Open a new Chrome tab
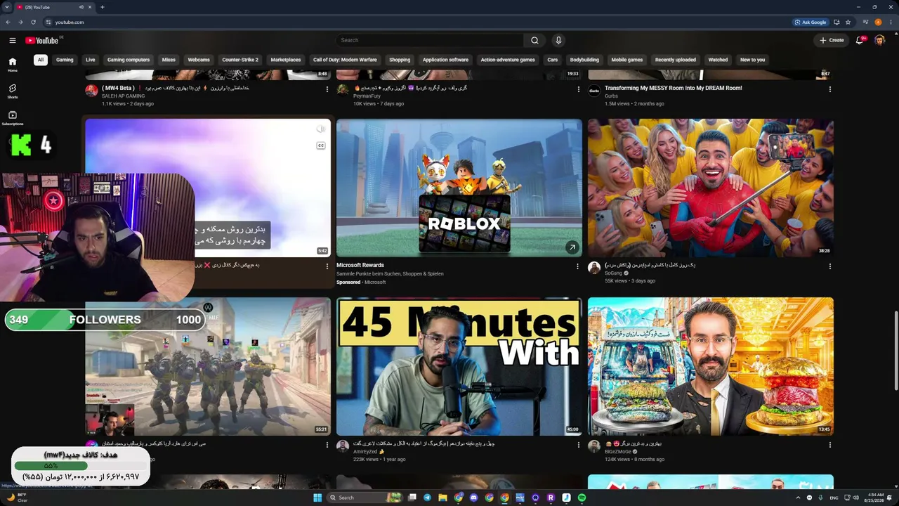Viewport: 899px width, 506px height. point(103,7)
